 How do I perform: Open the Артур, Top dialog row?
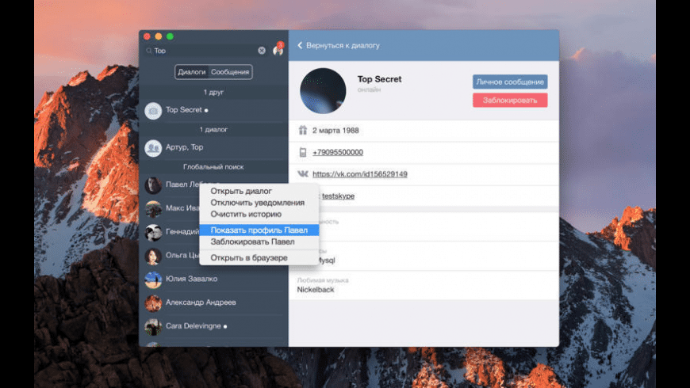pyautogui.click(x=213, y=147)
